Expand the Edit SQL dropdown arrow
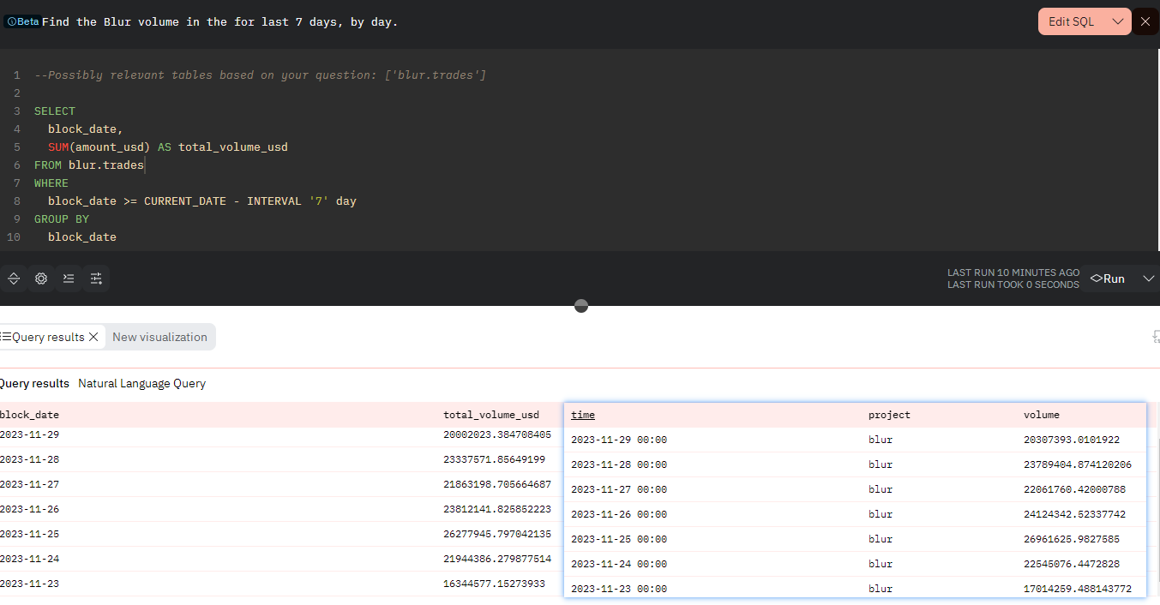Image resolution: width=1160 pixels, height=605 pixels. click(1117, 21)
